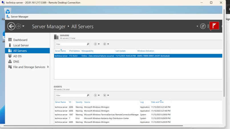
Task: Sort events by Date and Time column
Action: 158,102
